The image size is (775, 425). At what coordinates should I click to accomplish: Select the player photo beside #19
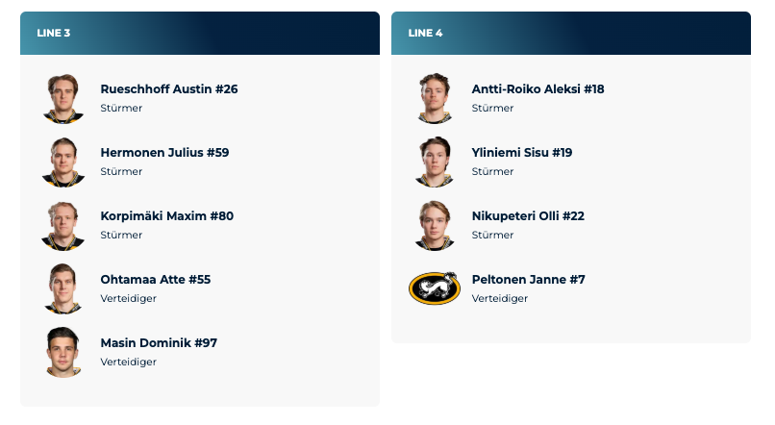click(x=435, y=162)
